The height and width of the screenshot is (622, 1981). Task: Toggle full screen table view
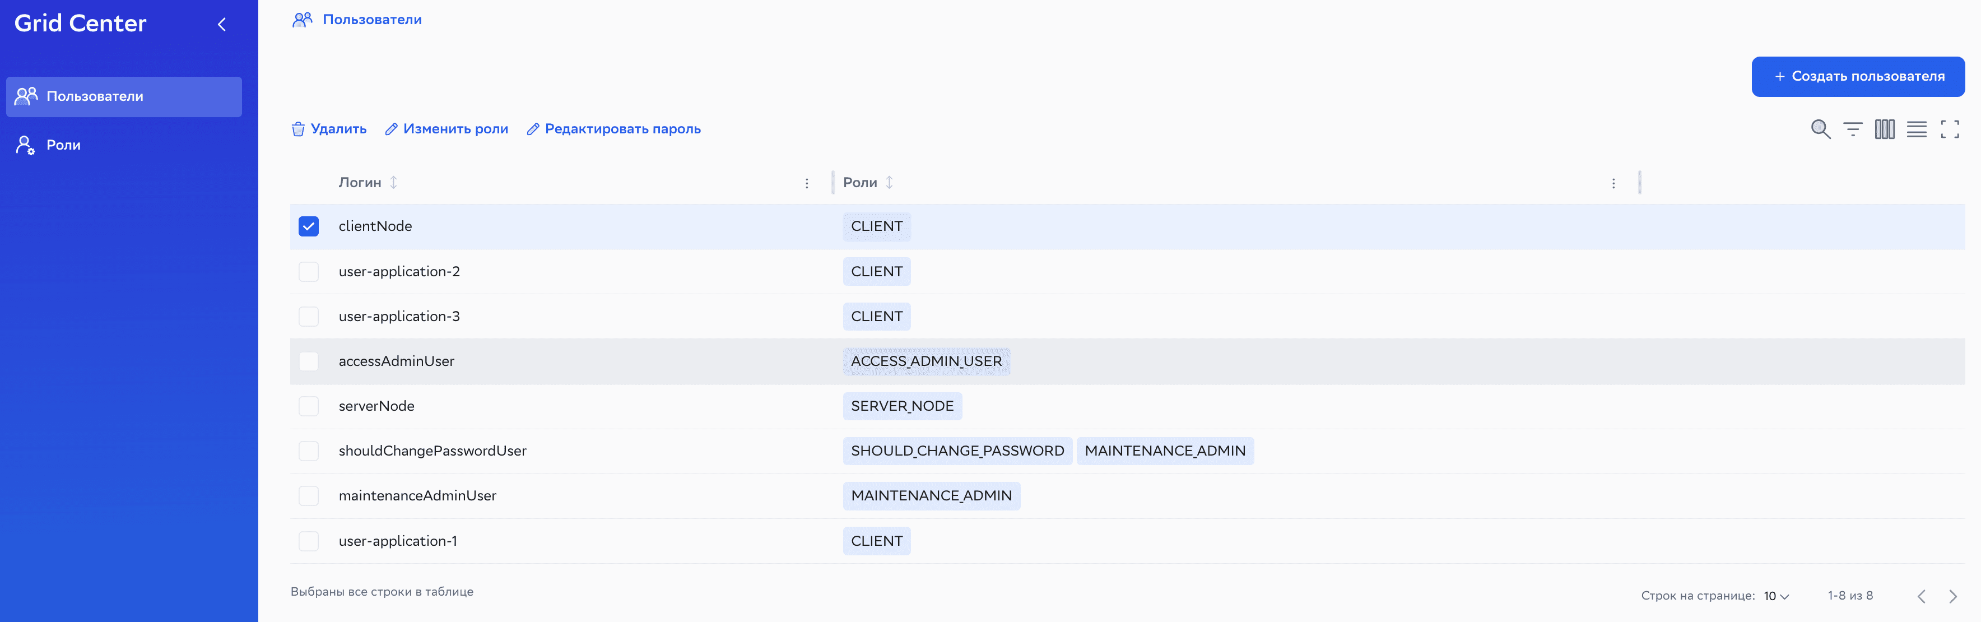point(1950,129)
